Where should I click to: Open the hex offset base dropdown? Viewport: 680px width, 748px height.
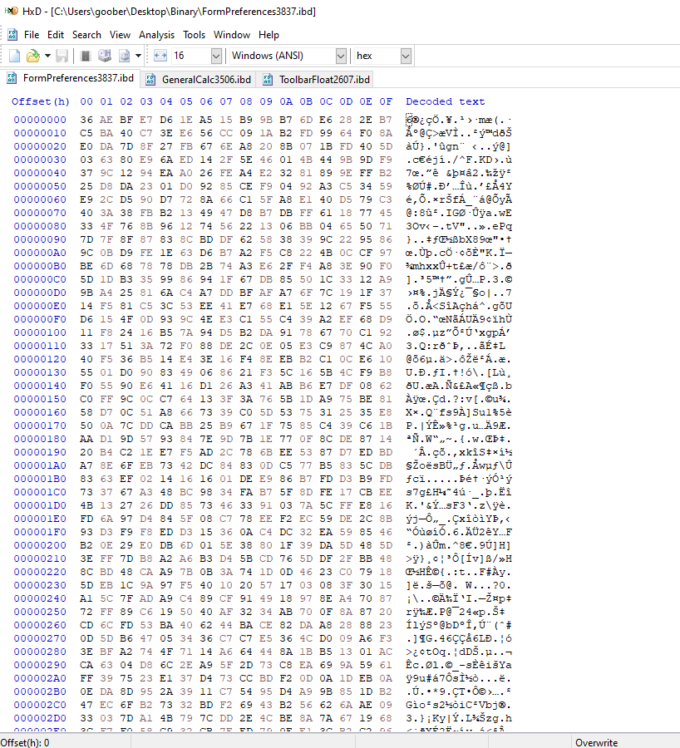click(x=406, y=56)
